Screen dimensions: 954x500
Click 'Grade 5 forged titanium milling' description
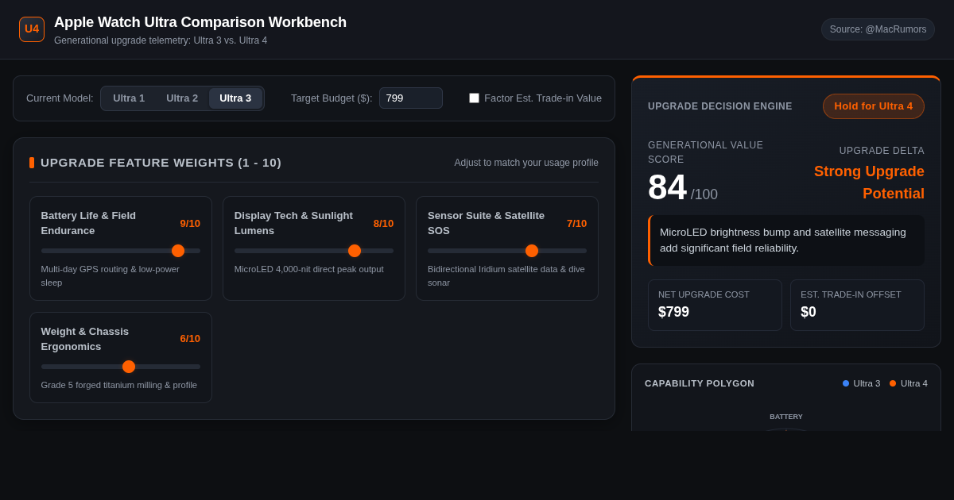tap(119, 385)
